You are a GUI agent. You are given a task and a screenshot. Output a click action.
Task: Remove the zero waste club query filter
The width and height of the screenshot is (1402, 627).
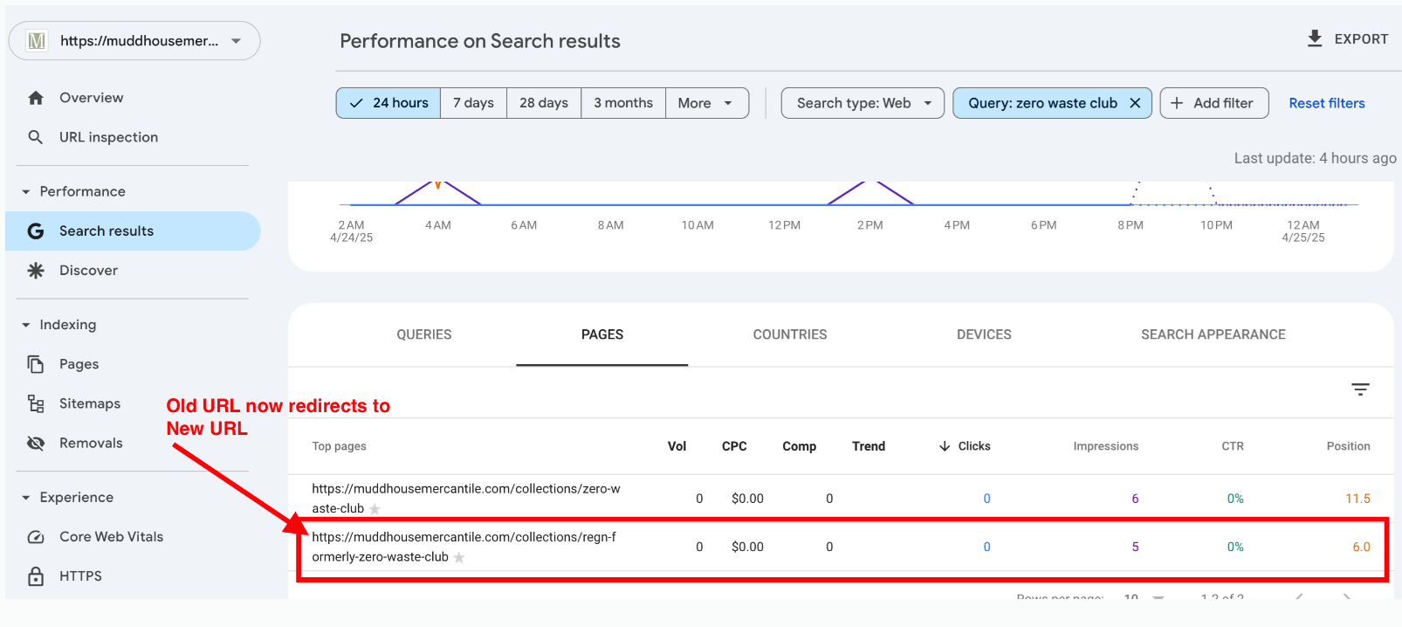[x=1135, y=103]
